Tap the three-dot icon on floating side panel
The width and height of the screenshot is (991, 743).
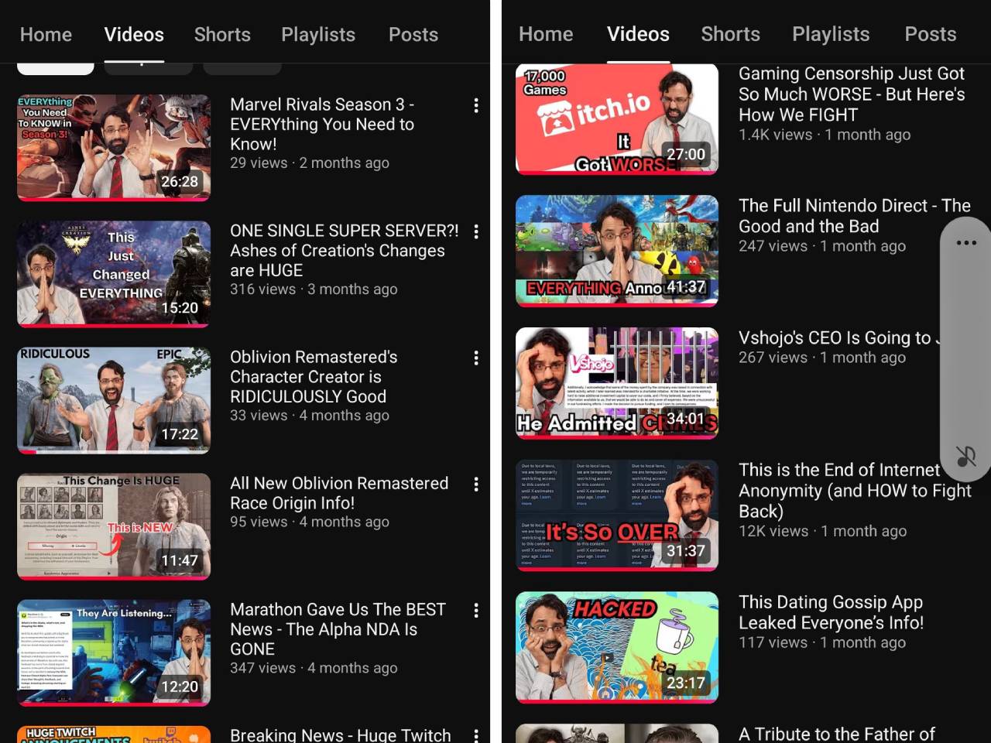965,242
